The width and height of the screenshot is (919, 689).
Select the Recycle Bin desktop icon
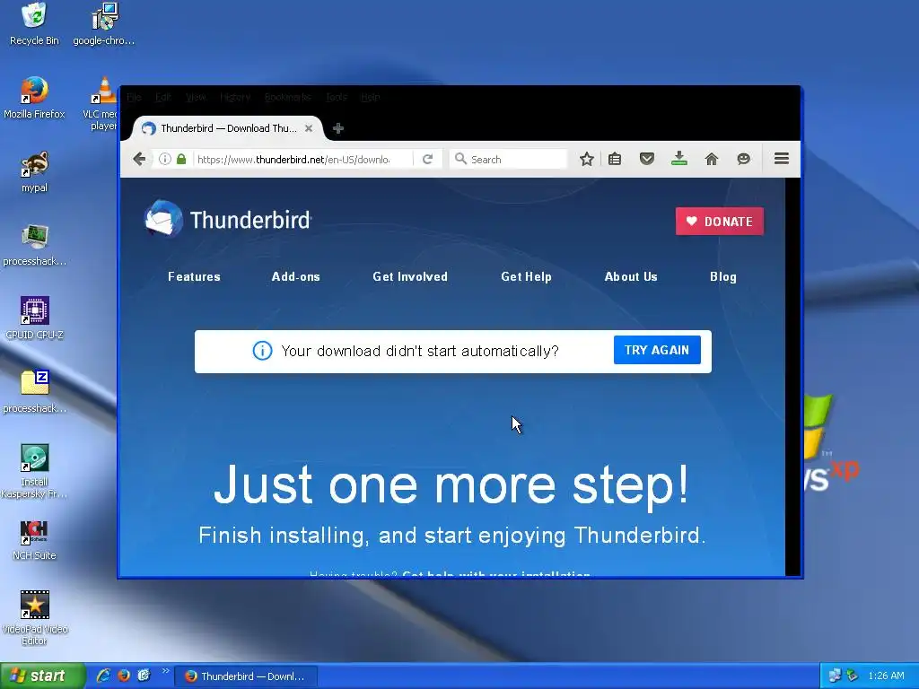click(x=34, y=24)
